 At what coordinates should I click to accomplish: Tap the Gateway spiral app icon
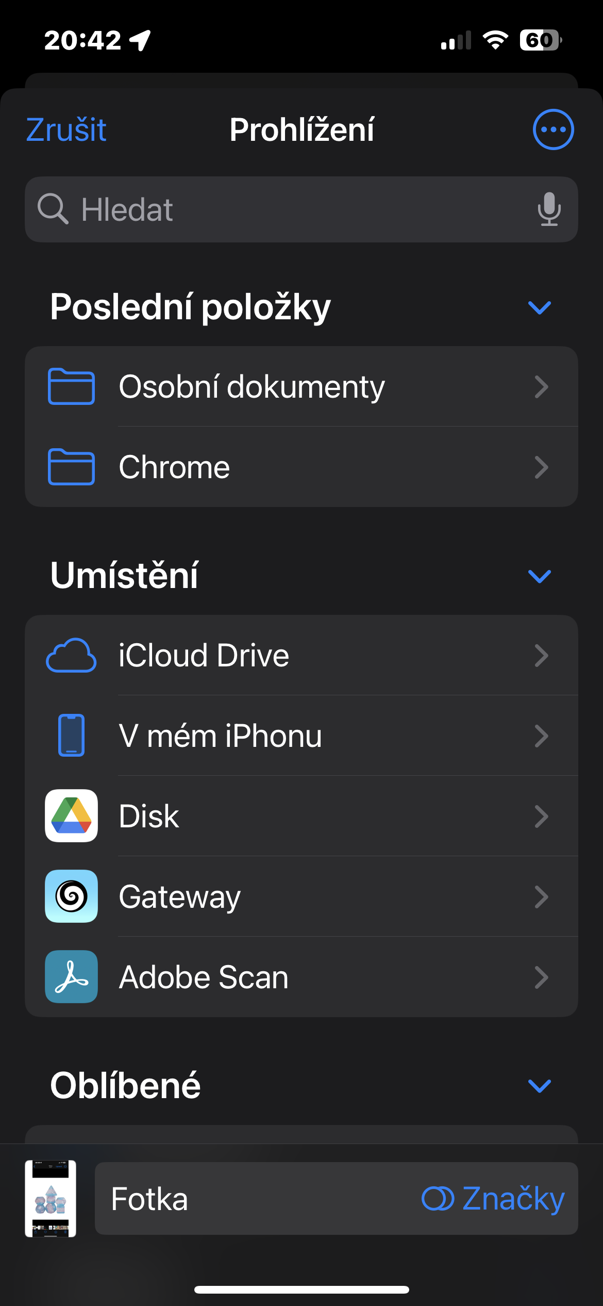[71, 896]
